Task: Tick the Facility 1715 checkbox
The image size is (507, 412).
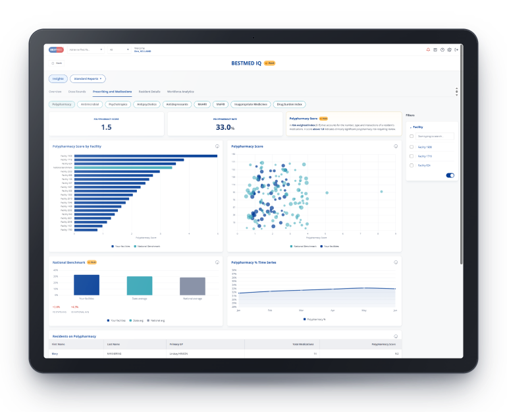Action: click(x=412, y=156)
